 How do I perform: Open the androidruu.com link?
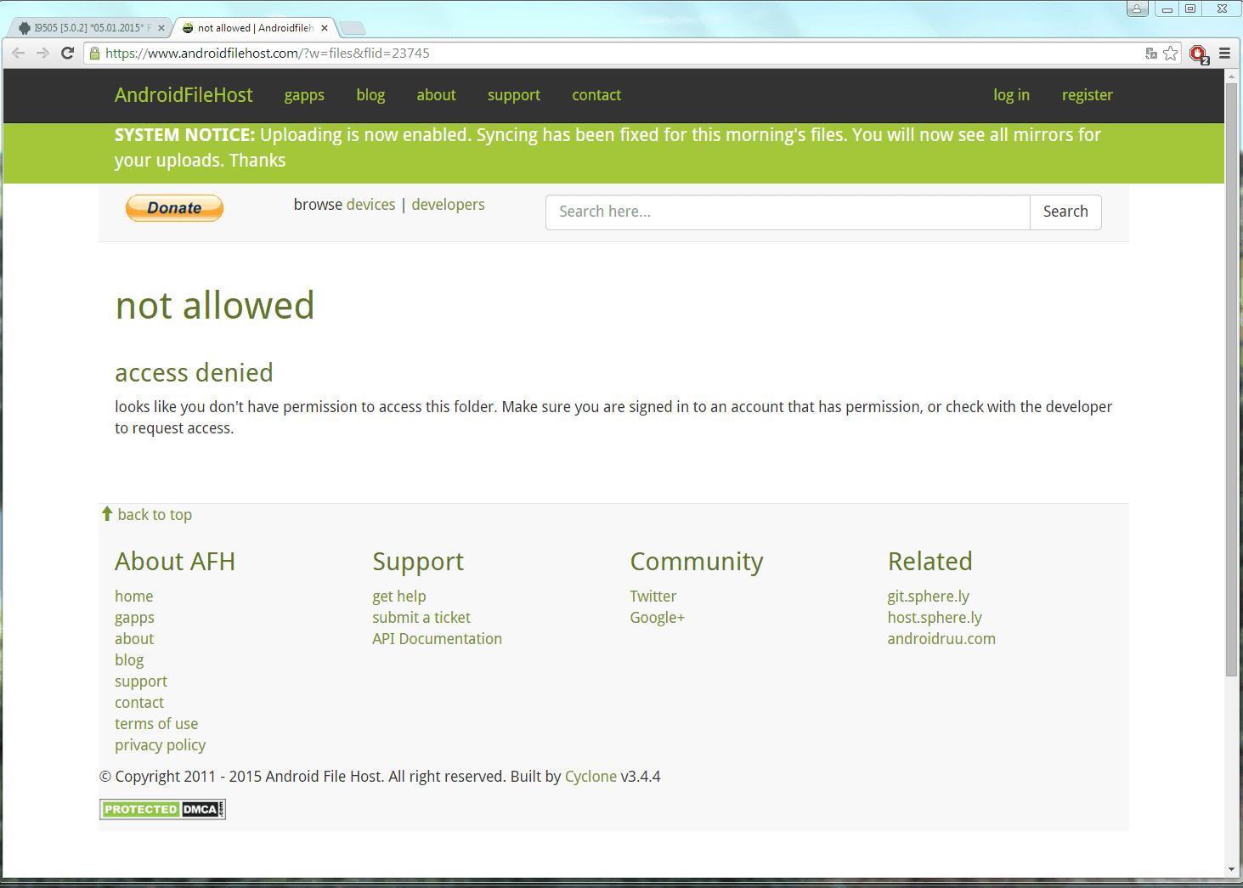coord(941,639)
